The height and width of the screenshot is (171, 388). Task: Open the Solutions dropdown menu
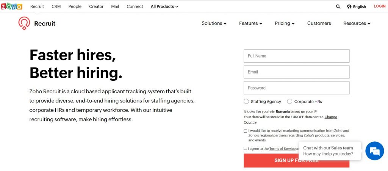tap(214, 23)
